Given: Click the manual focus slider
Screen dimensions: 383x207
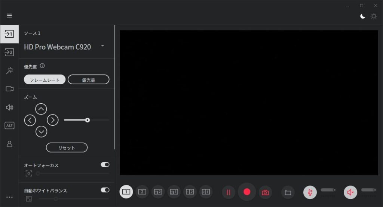Looking at the screenshot, I should [73, 173].
